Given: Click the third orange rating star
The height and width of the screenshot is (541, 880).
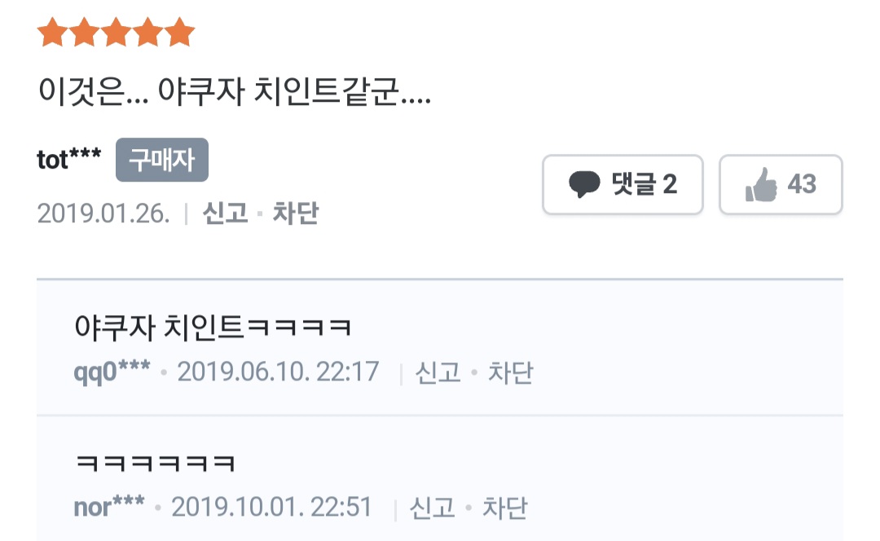Looking at the screenshot, I should click(x=117, y=32).
